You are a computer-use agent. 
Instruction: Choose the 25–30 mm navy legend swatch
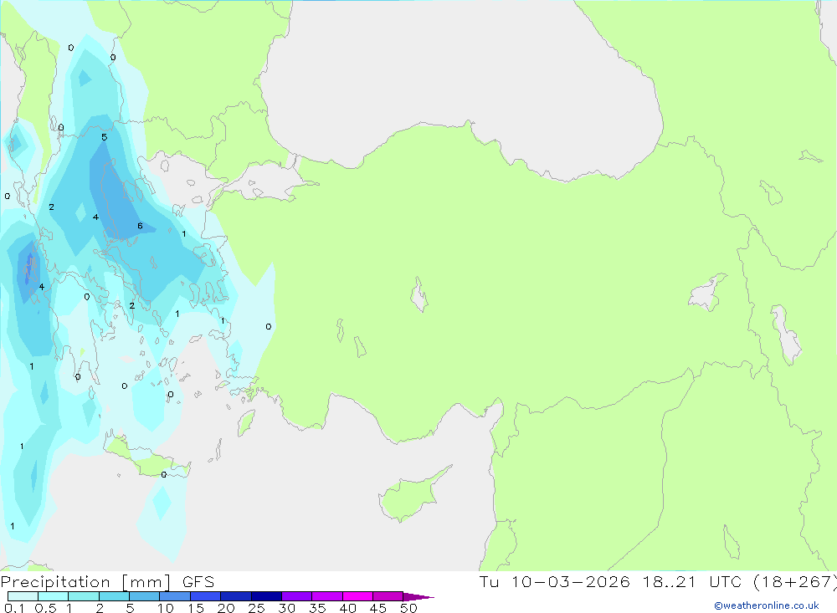pyautogui.click(x=266, y=596)
